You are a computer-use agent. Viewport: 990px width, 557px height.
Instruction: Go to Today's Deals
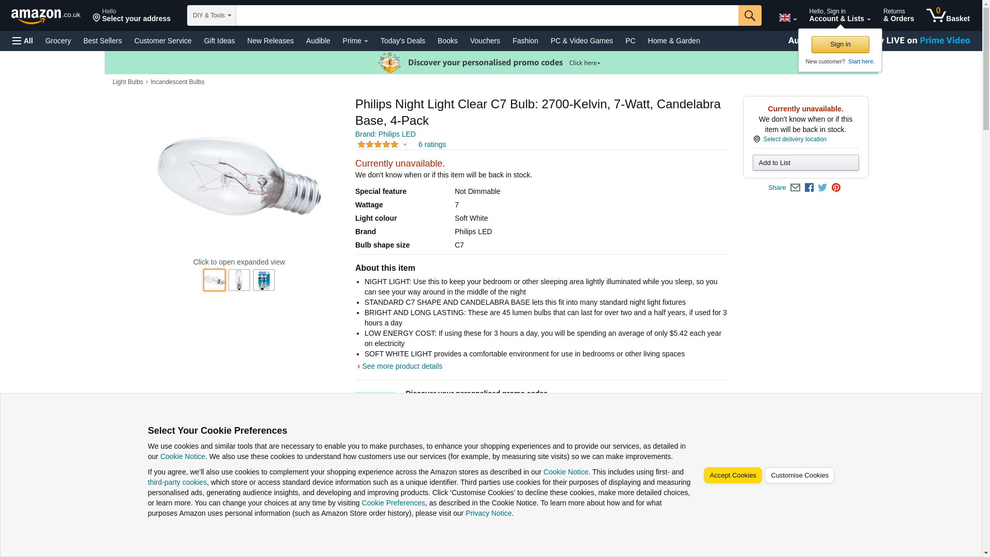point(403,41)
